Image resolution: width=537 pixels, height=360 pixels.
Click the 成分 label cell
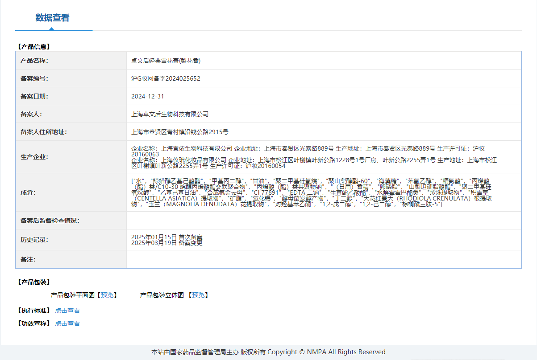coord(71,192)
